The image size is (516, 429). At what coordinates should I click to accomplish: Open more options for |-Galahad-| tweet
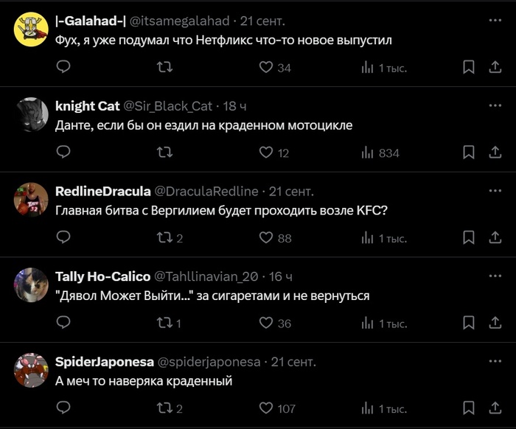(495, 20)
